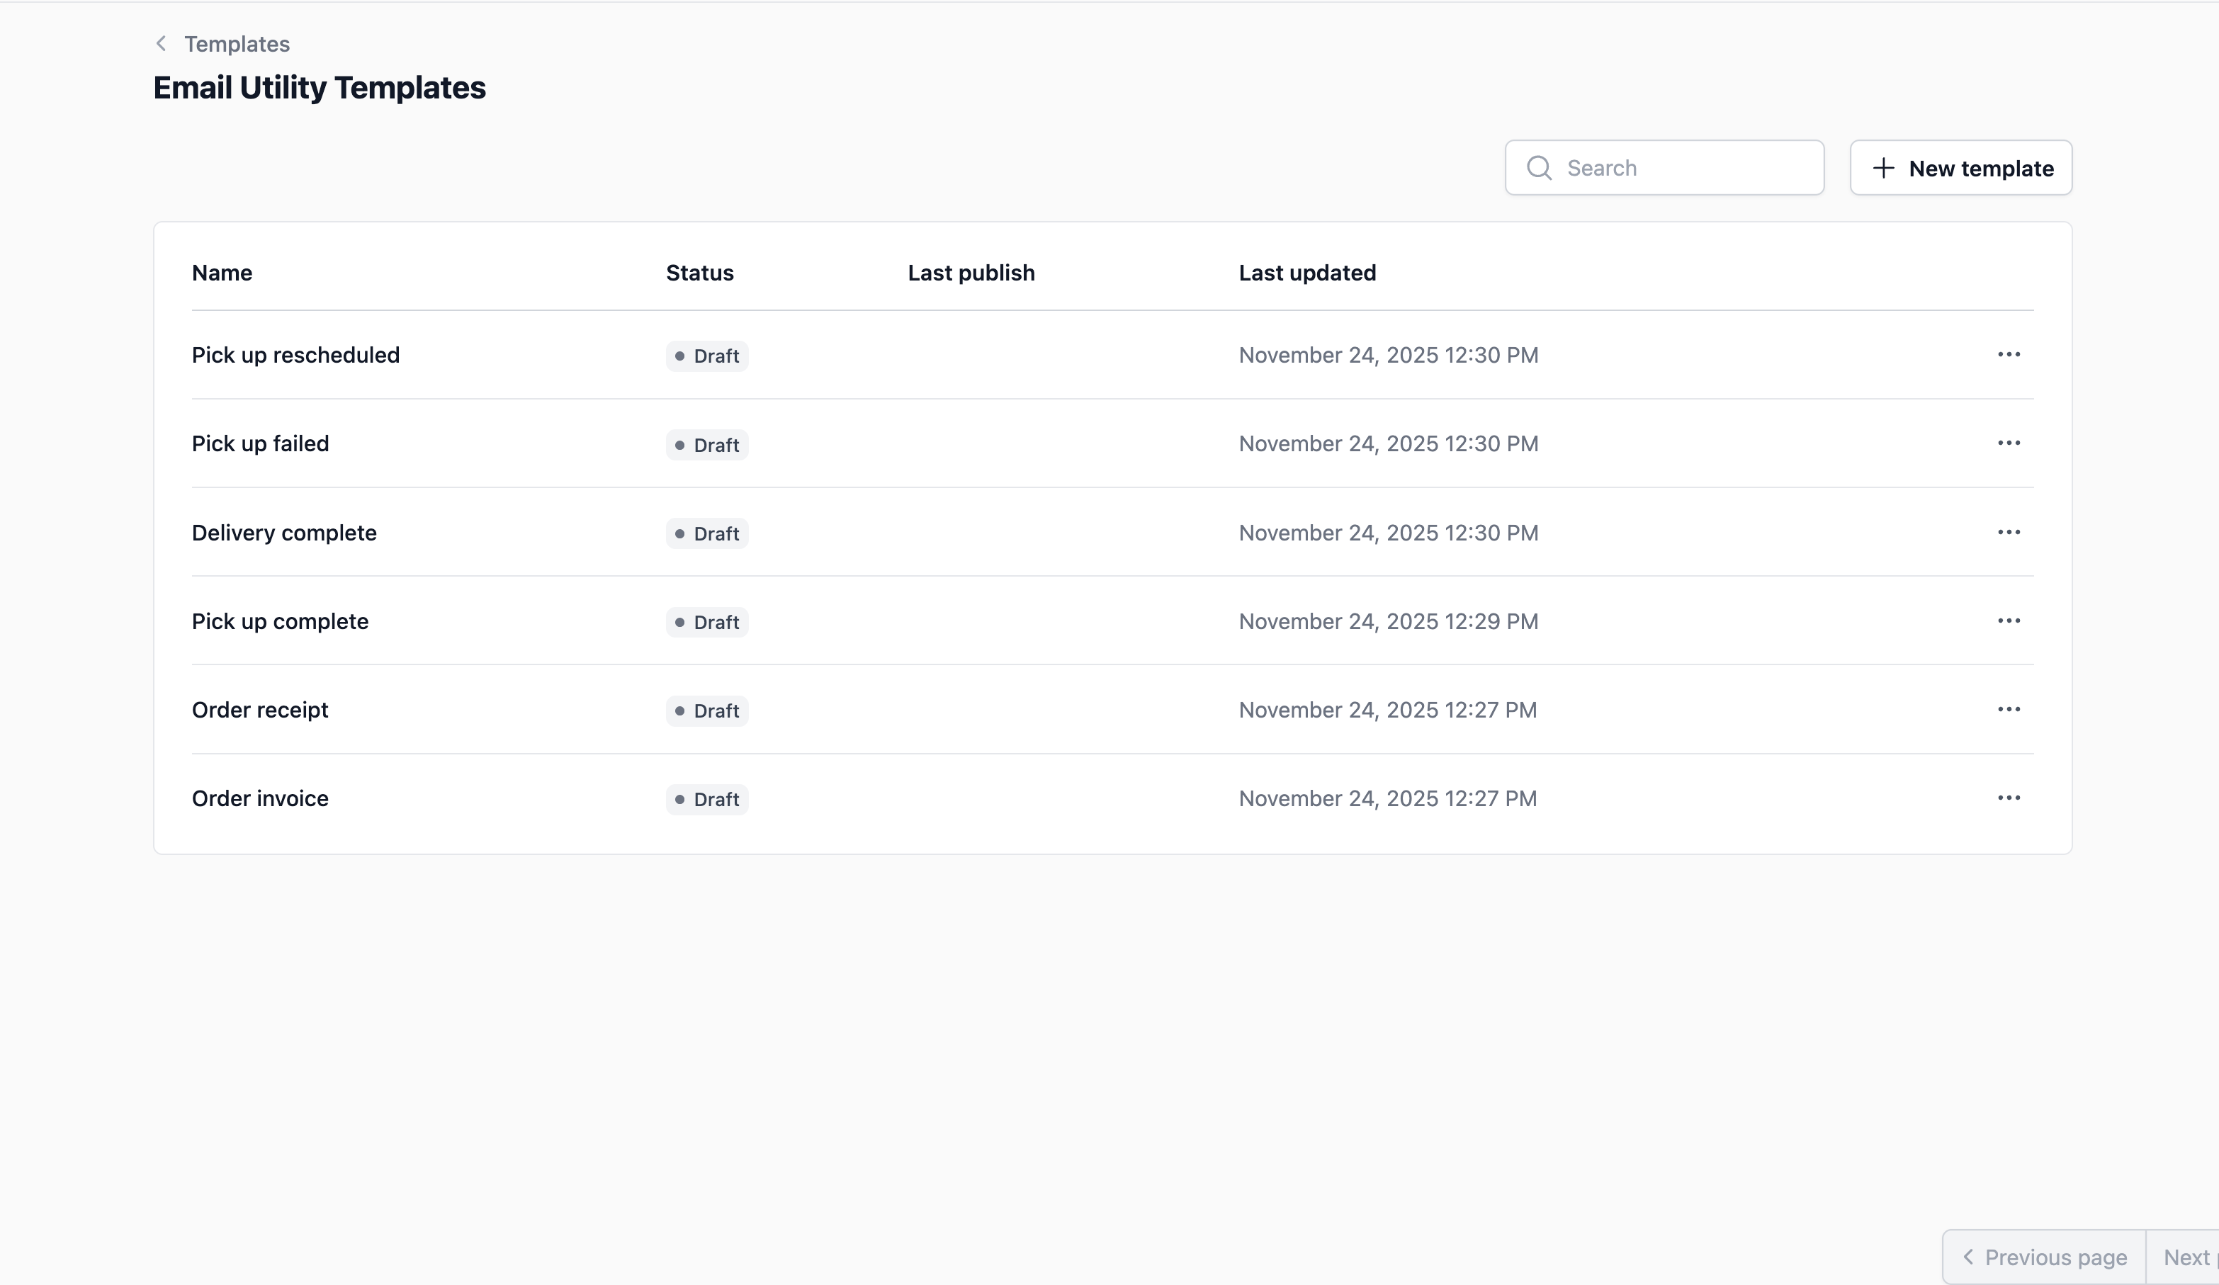Click the Name column header

pos(222,273)
